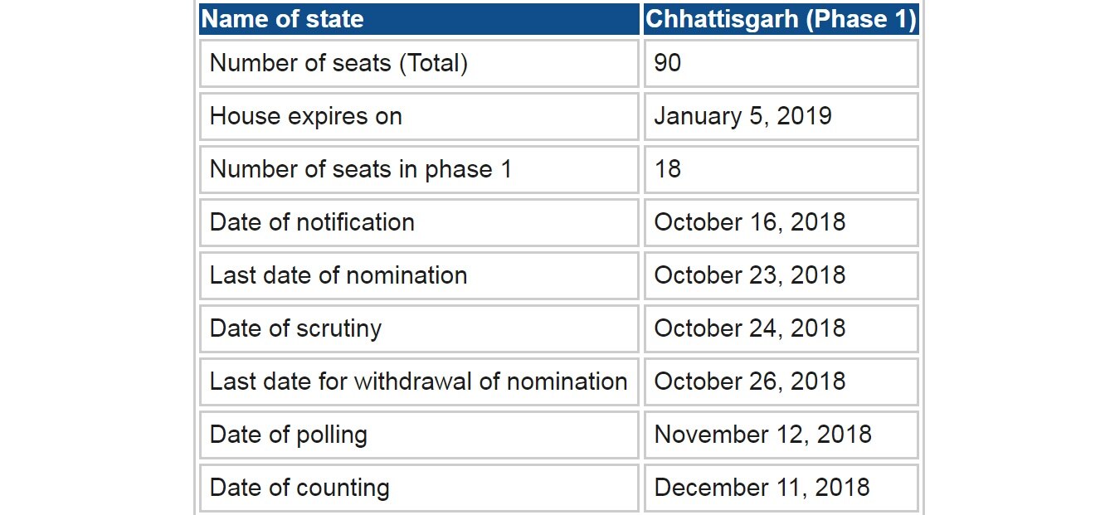Click the 'Number of seats (Total)' label
The width and height of the screenshot is (1110, 515).
[x=419, y=63]
